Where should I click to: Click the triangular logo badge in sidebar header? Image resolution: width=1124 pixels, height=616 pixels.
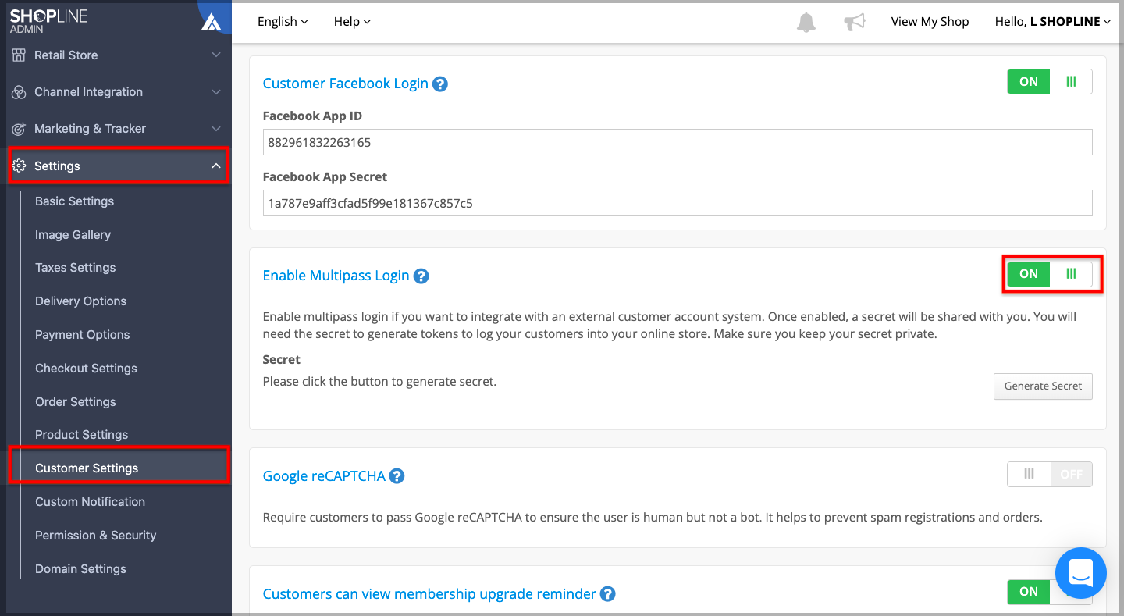pyautogui.click(x=212, y=22)
